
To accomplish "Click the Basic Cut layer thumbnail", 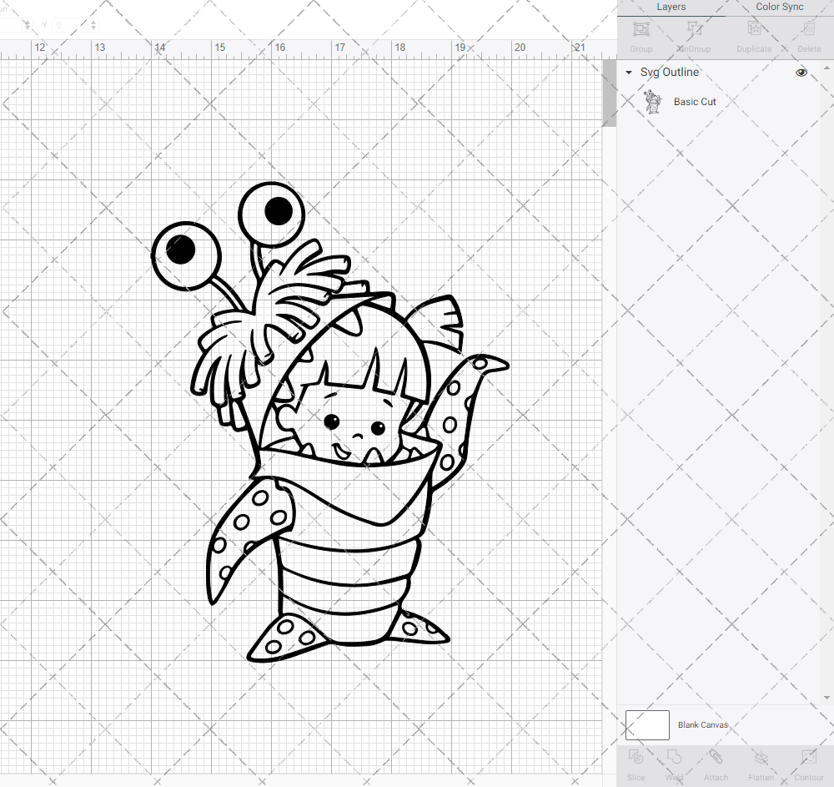I will tap(652, 102).
